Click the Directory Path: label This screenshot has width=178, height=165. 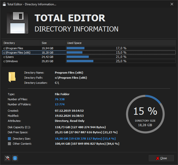34,78
